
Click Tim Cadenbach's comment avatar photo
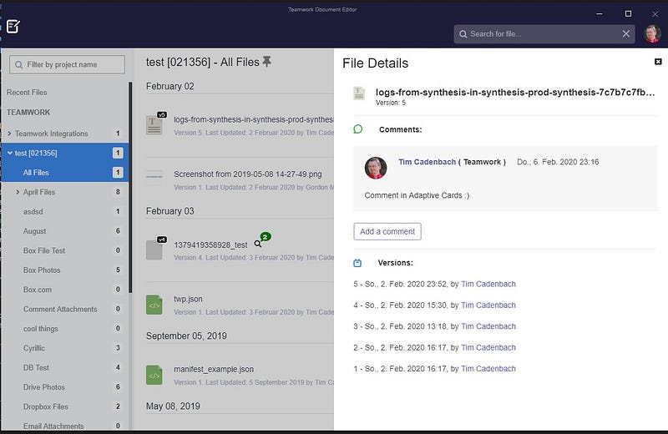pyautogui.click(x=376, y=168)
